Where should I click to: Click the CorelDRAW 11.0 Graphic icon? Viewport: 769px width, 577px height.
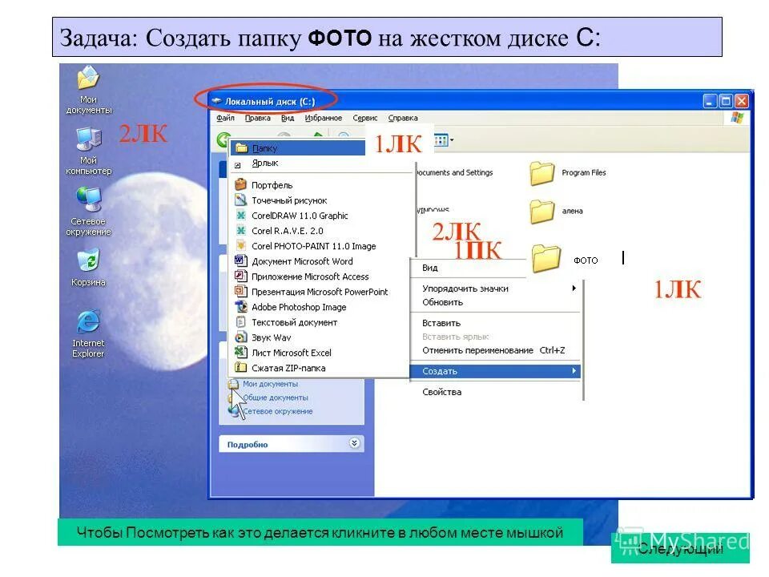point(241,216)
